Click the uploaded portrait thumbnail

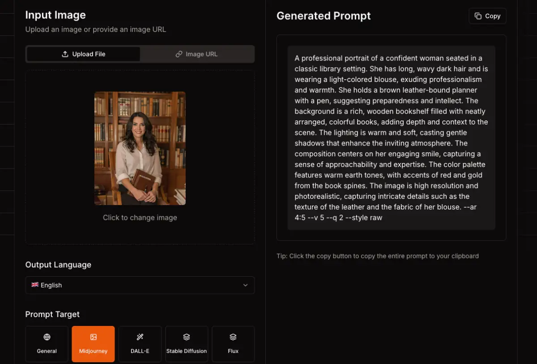pyautogui.click(x=140, y=148)
